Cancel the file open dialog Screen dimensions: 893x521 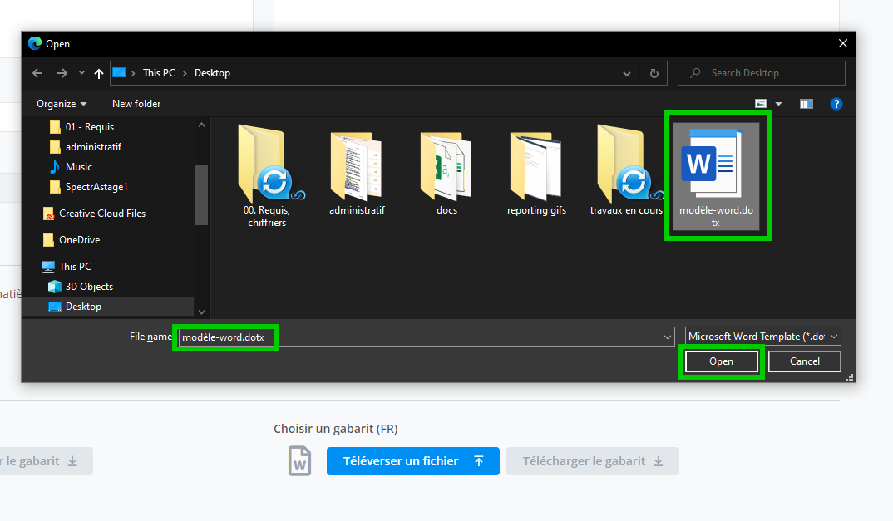pos(804,361)
